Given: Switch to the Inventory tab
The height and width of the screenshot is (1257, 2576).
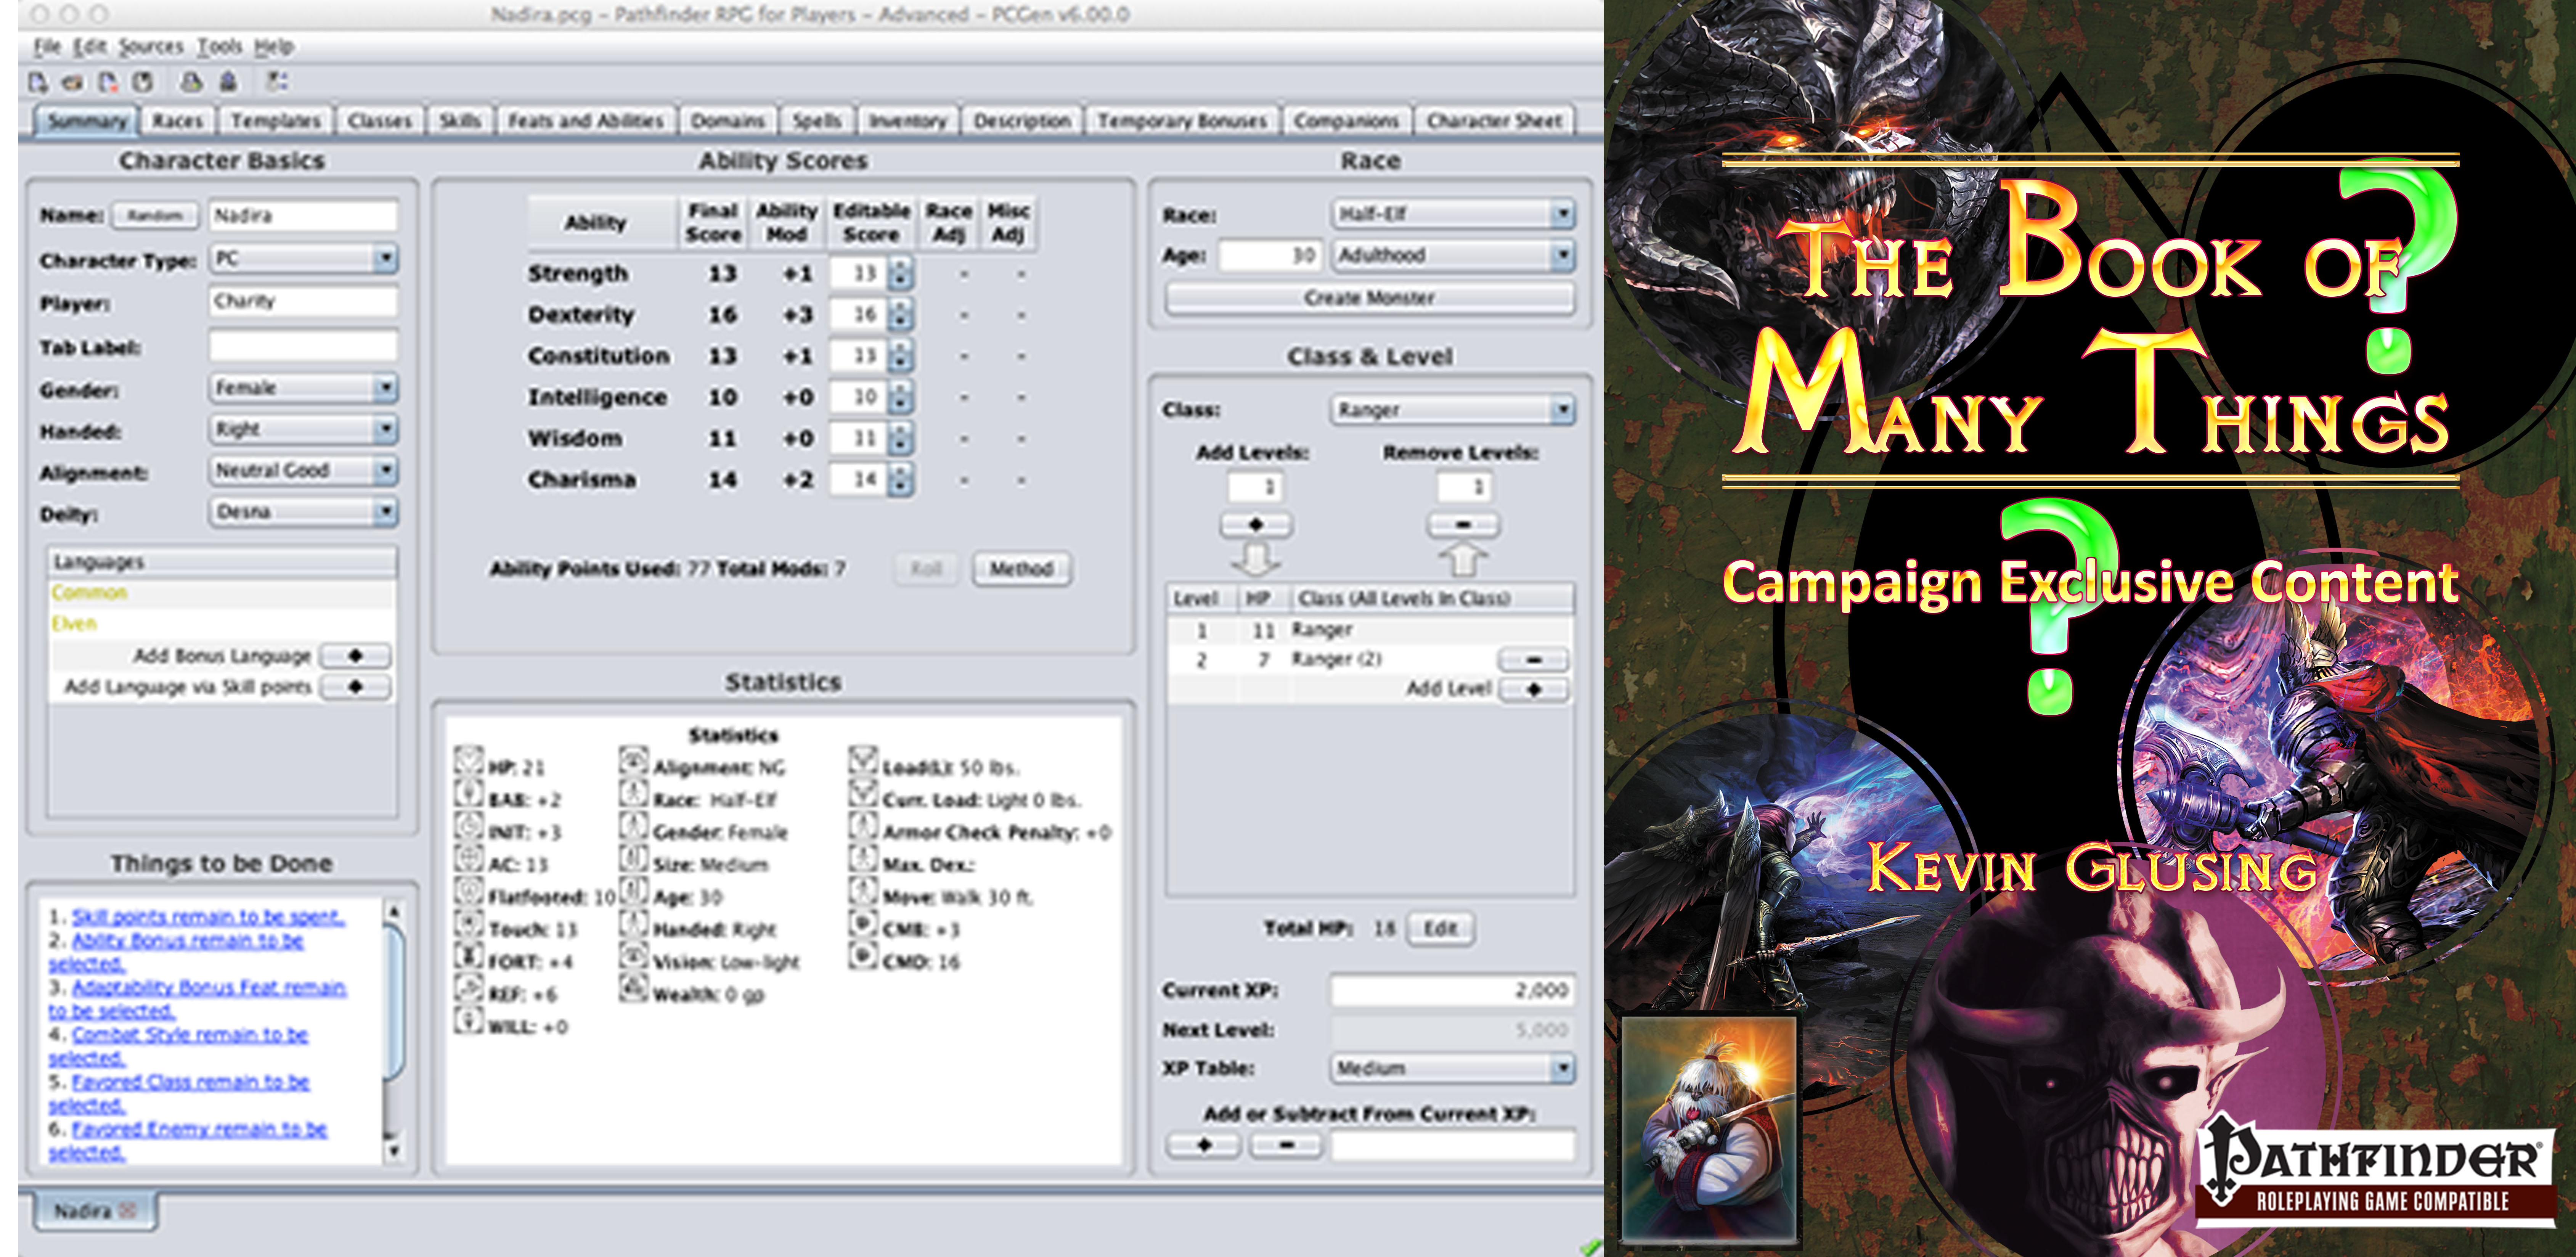Looking at the screenshot, I should (x=907, y=121).
